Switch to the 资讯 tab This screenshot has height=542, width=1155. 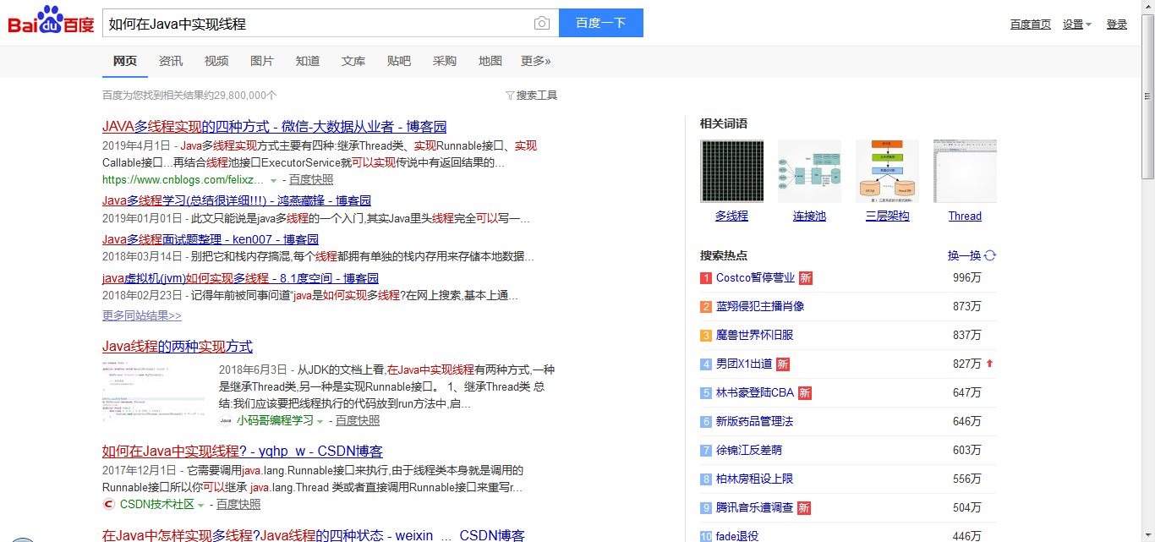(x=171, y=61)
